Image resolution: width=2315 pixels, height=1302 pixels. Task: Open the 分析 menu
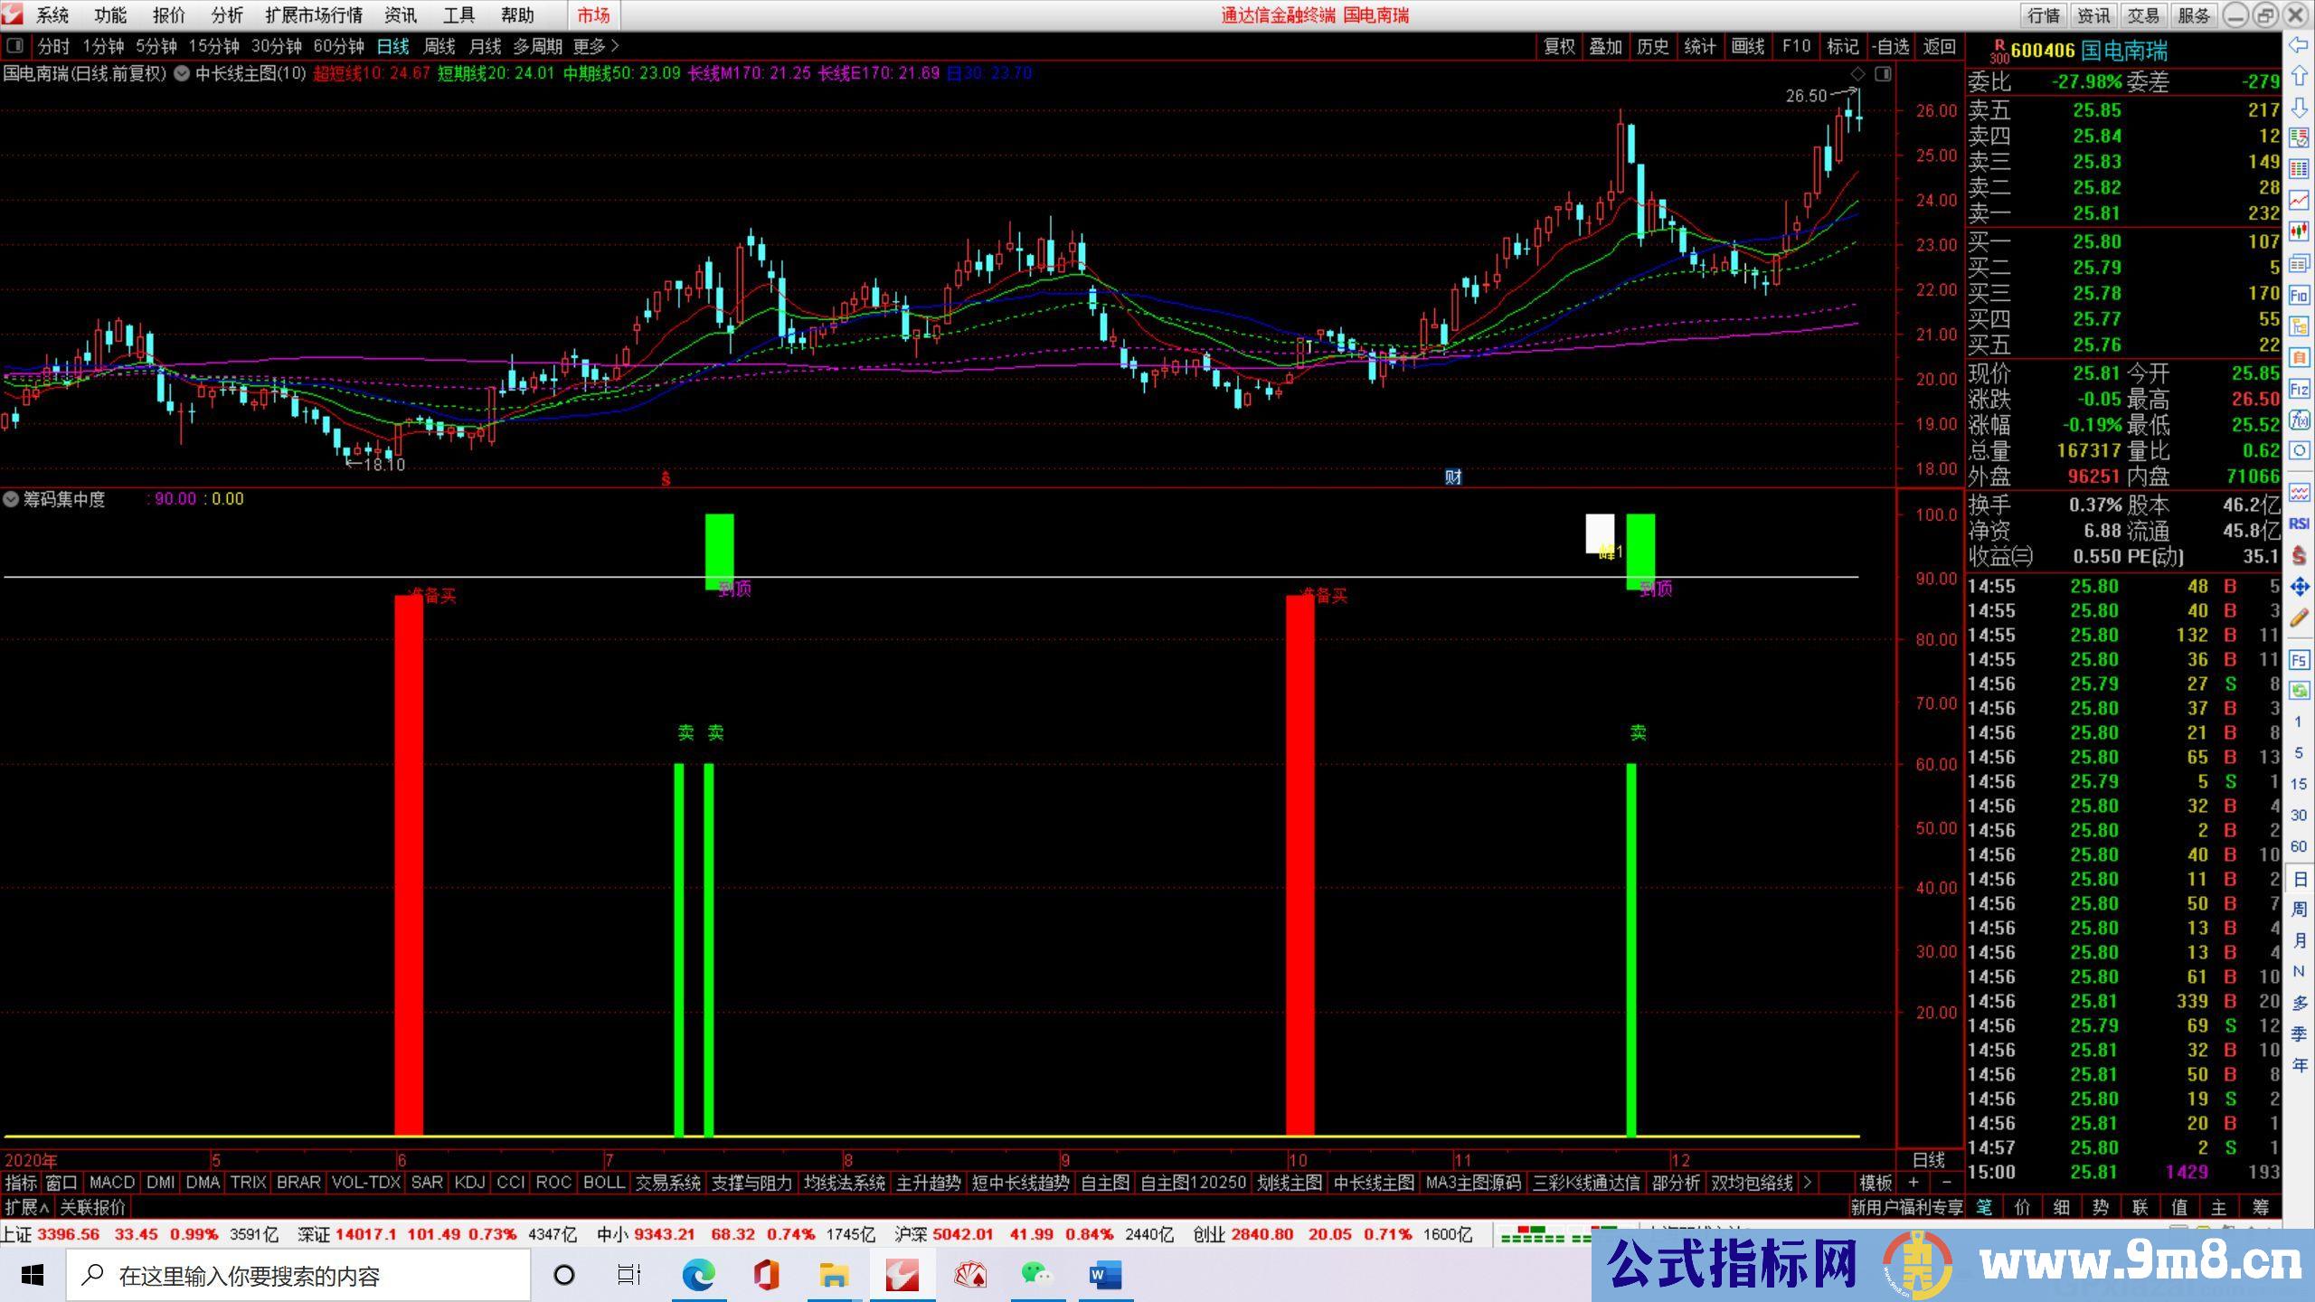pyautogui.click(x=227, y=15)
